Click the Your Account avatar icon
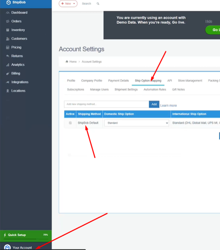Screen dimensions: 220x250 [7, 247]
